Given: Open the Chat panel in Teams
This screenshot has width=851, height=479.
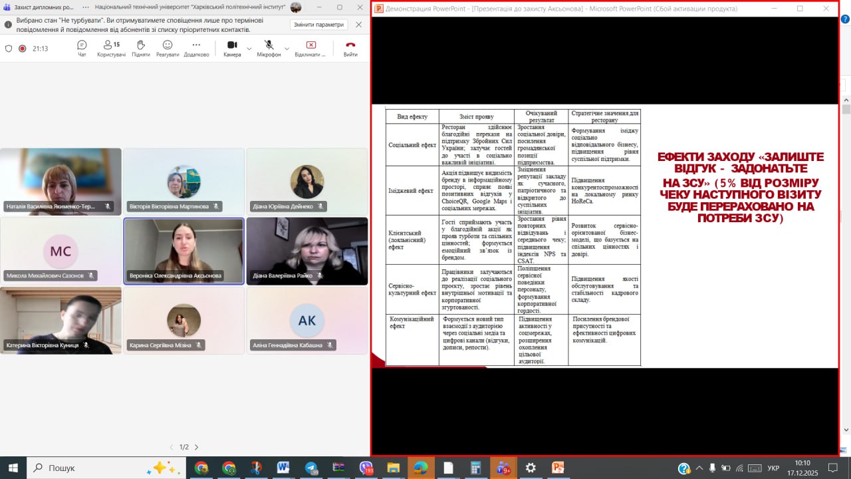Looking at the screenshot, I should pos(82,48).
